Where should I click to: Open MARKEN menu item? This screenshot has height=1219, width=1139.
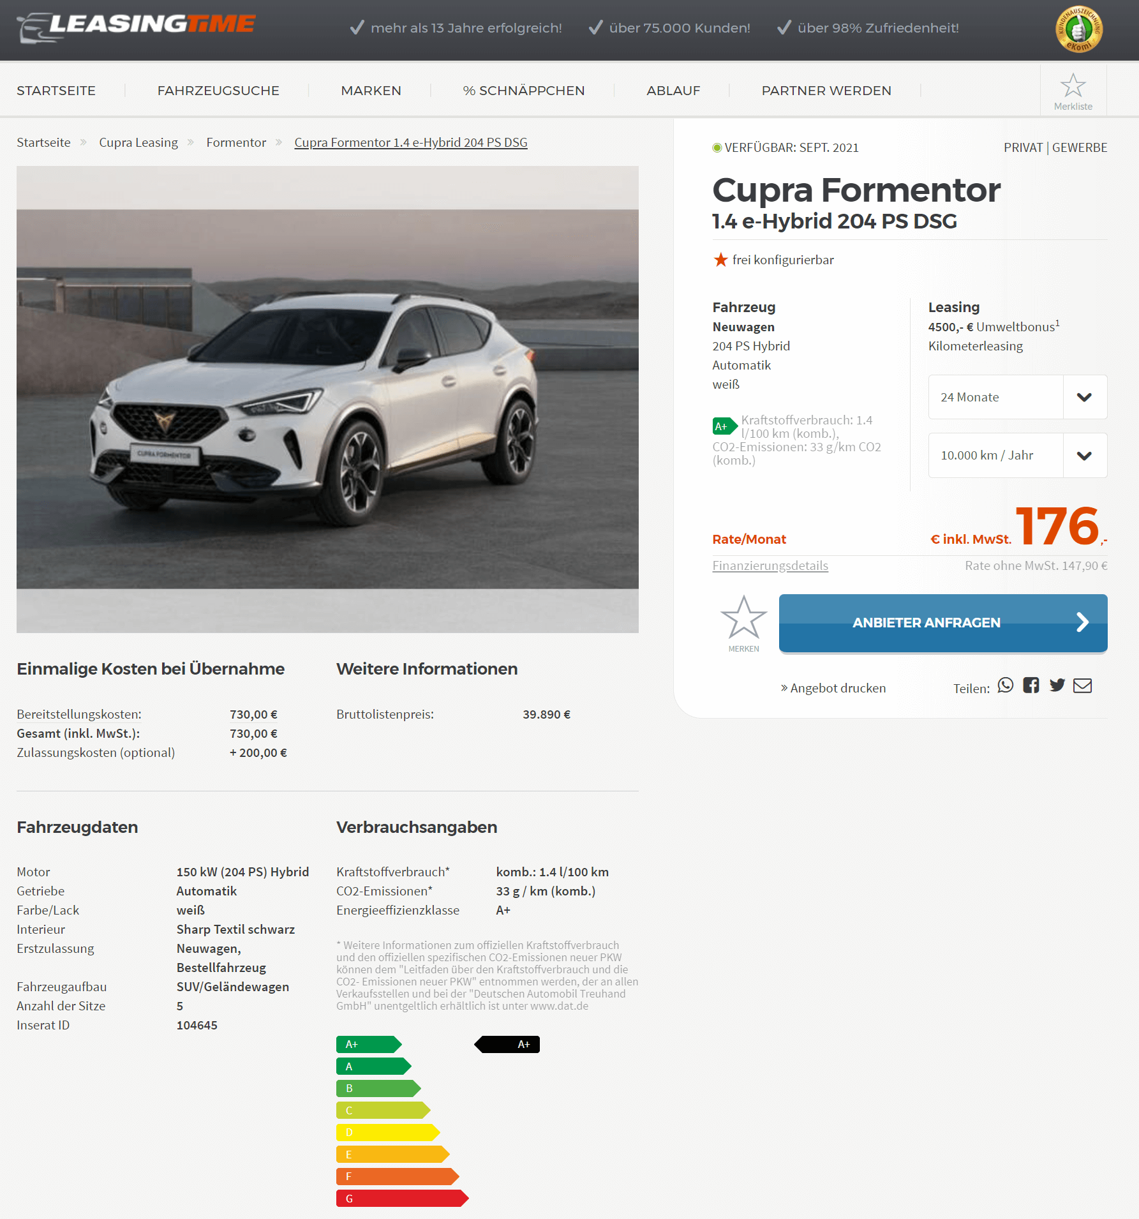(371, 91)
